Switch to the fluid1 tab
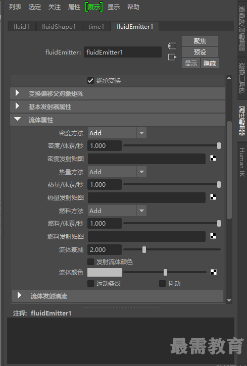Image resolution: width=247 pixels, height=366 pixels. [22, 26]
